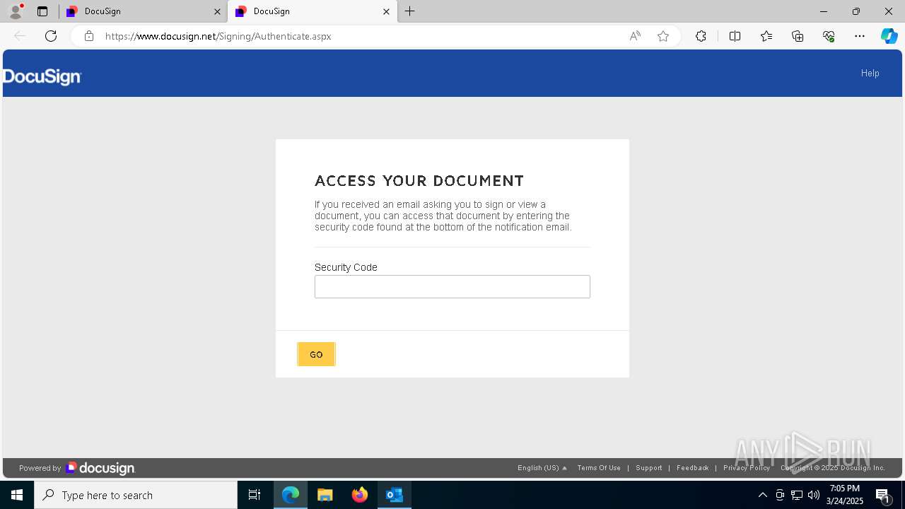Refresh the current page
905x509 pixels.
[51, 36]
